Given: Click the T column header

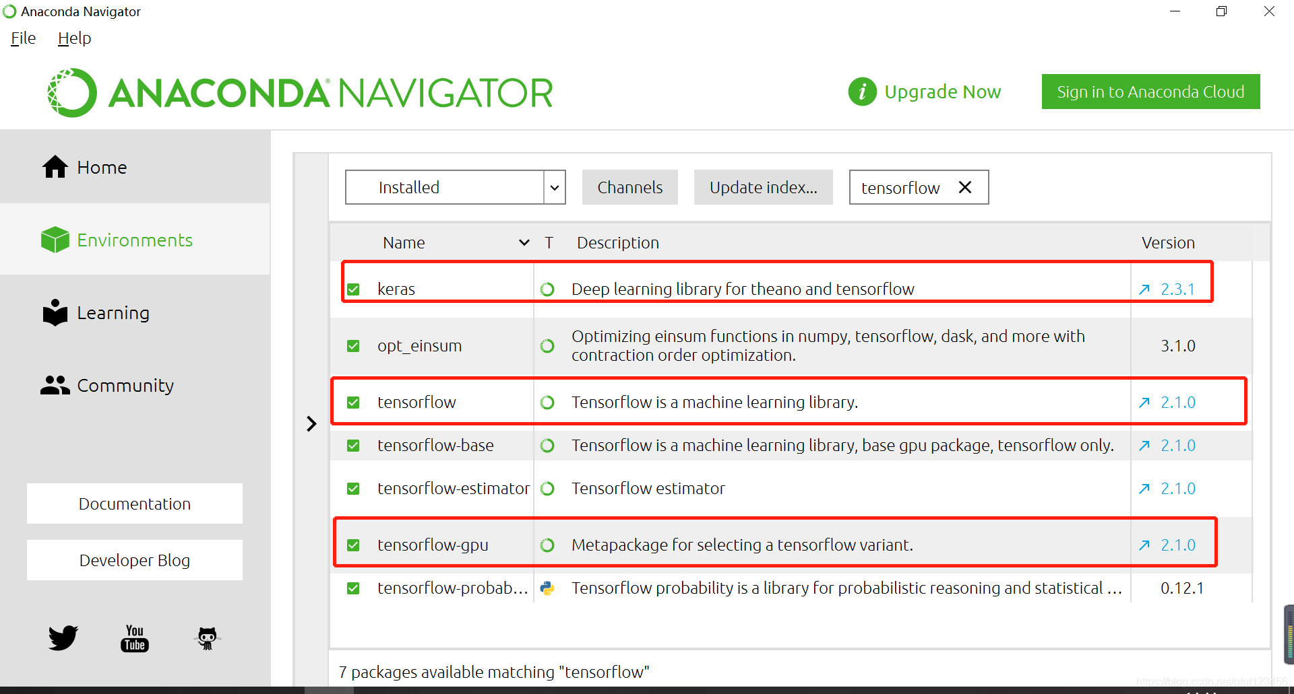Looking at the screenshot, I should pyautogui.click(x=549, y=242).
